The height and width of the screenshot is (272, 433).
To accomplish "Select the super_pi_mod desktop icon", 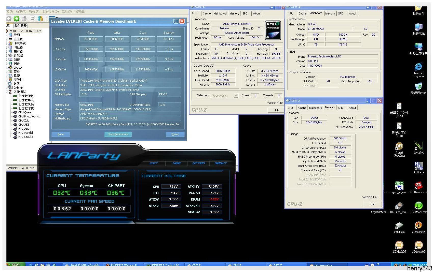I will [399, 188].
